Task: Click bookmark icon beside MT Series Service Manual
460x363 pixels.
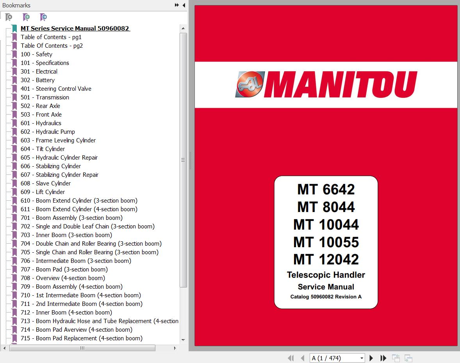Action: click(x=14, y=29)
